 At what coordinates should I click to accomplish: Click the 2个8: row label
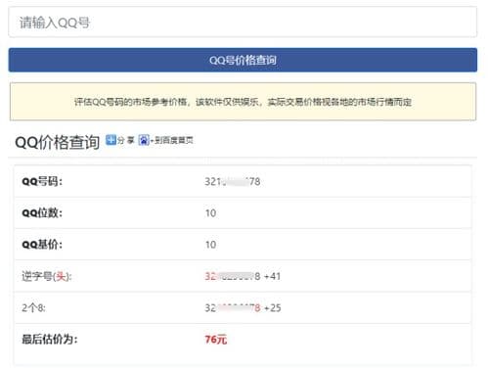(x=33, y=307)
